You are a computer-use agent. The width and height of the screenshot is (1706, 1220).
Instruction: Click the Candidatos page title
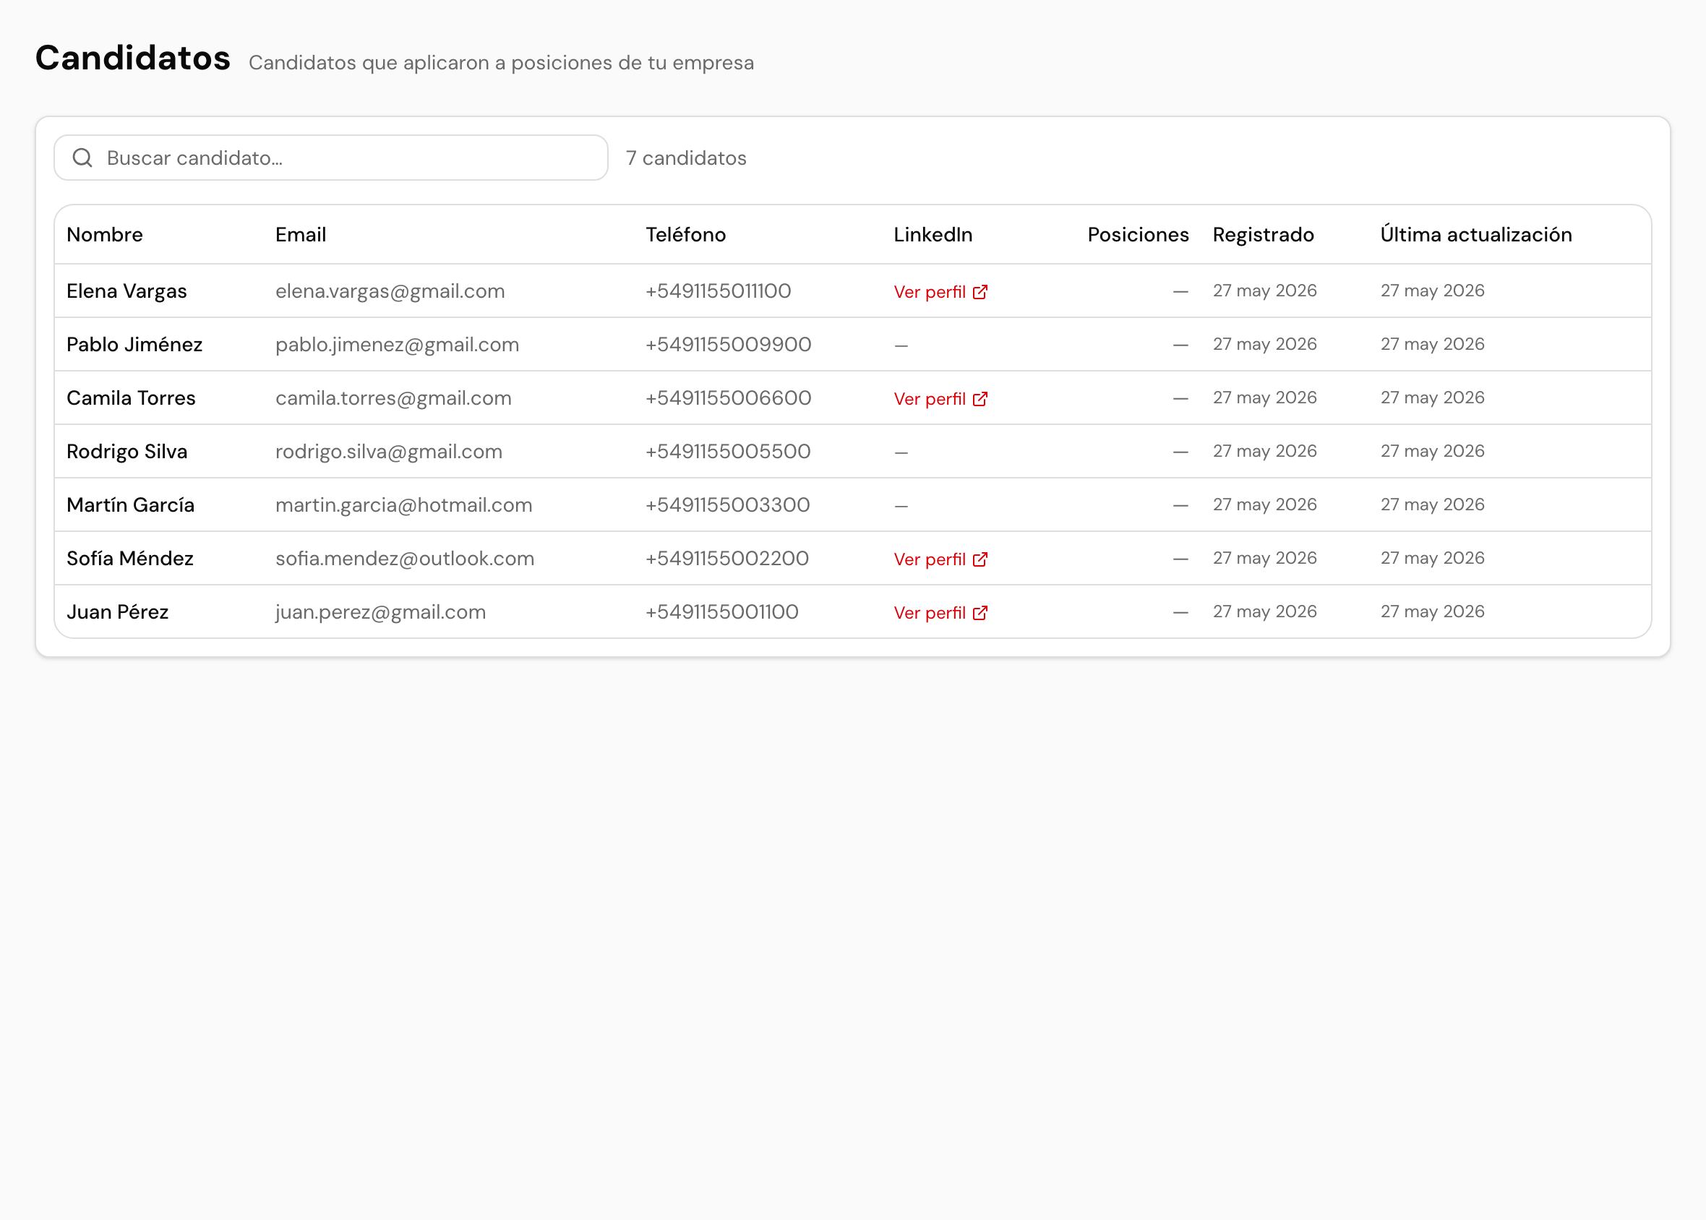tap(133, 58)
